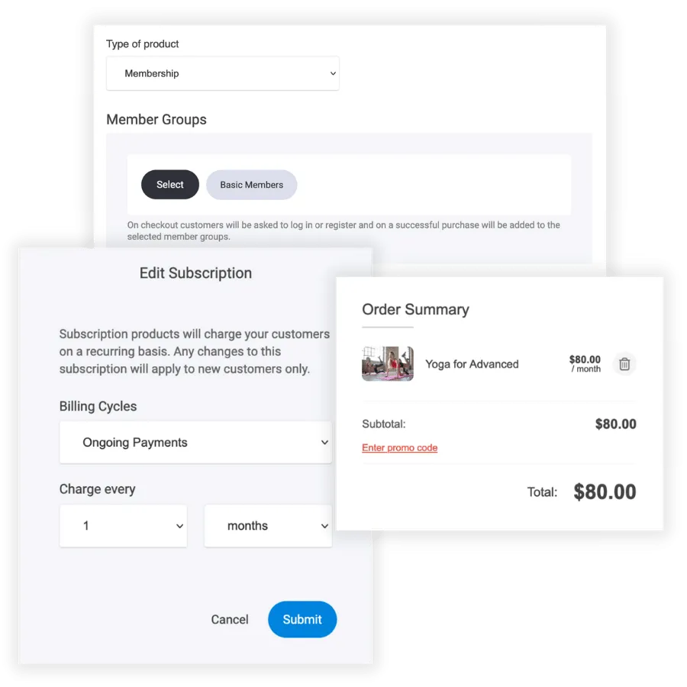The image size is (687, 687).
Task: Click the chevron on Membership dropdown
Action: [x=333, y=73]
